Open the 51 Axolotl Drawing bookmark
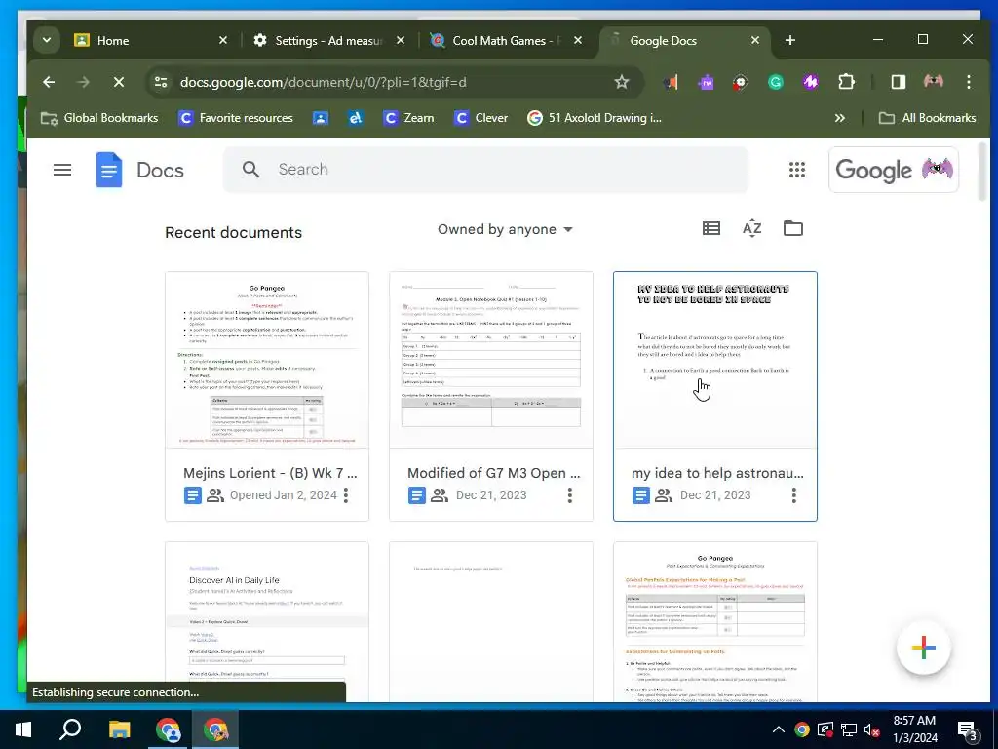Image resolution: width=998 pixels, height=749 pixels. [595, 118]
